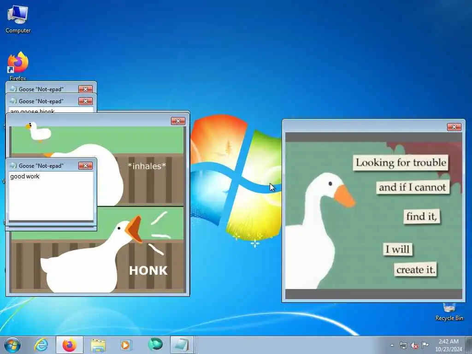The image size is (472, 354).
Task: Open the Firefox desktop shortcut
Action: 18,66
